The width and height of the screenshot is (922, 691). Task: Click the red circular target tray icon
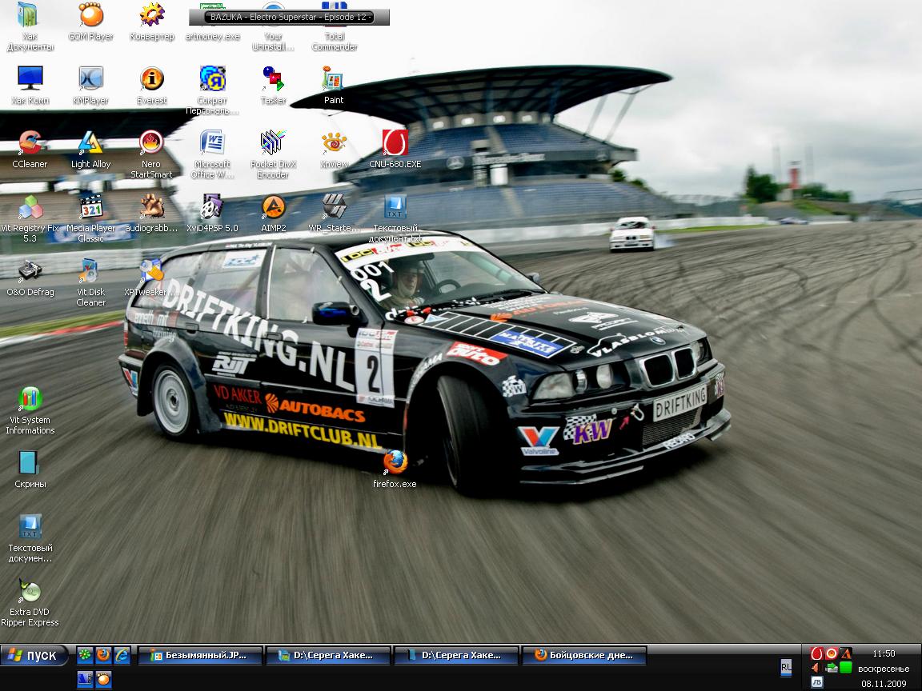832,653
